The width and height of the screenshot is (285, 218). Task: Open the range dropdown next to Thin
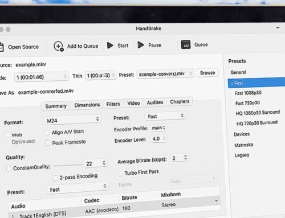100,76
